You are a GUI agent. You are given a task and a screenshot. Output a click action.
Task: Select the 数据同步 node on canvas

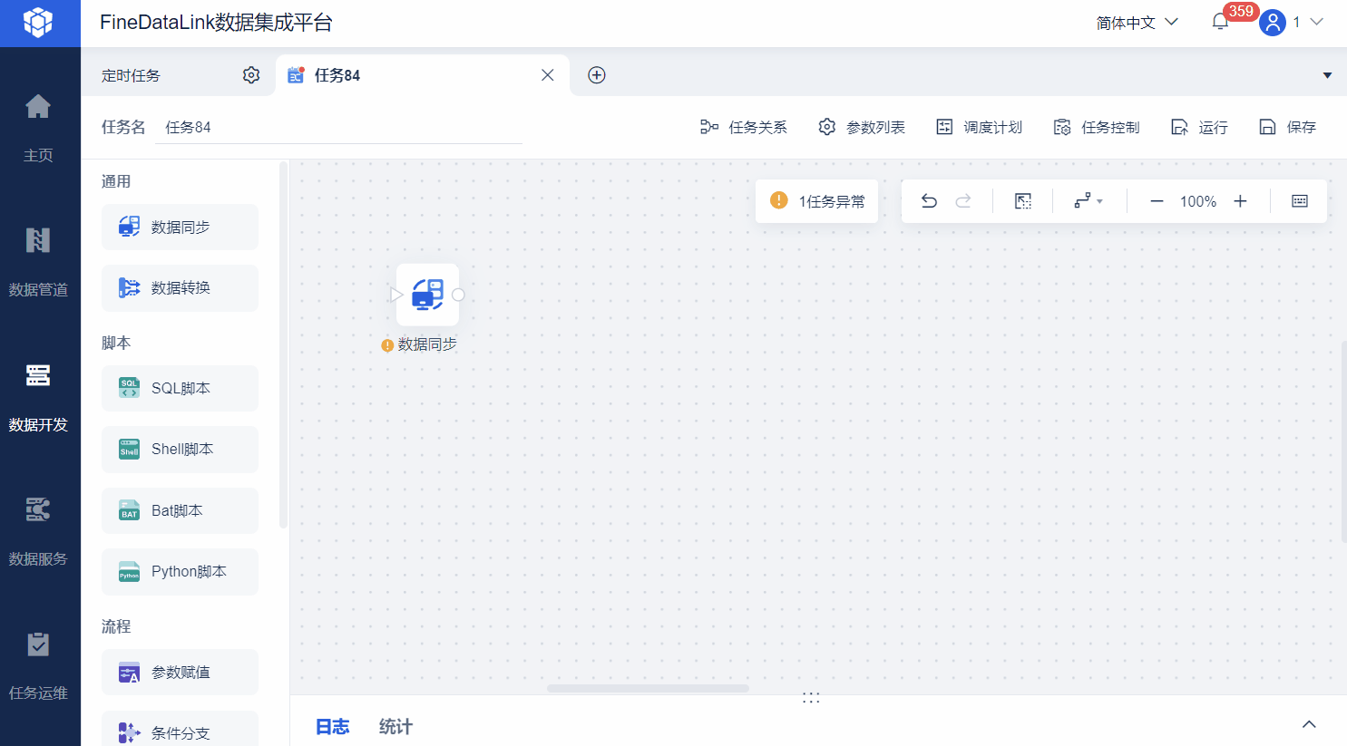click(x=427, y=295)
